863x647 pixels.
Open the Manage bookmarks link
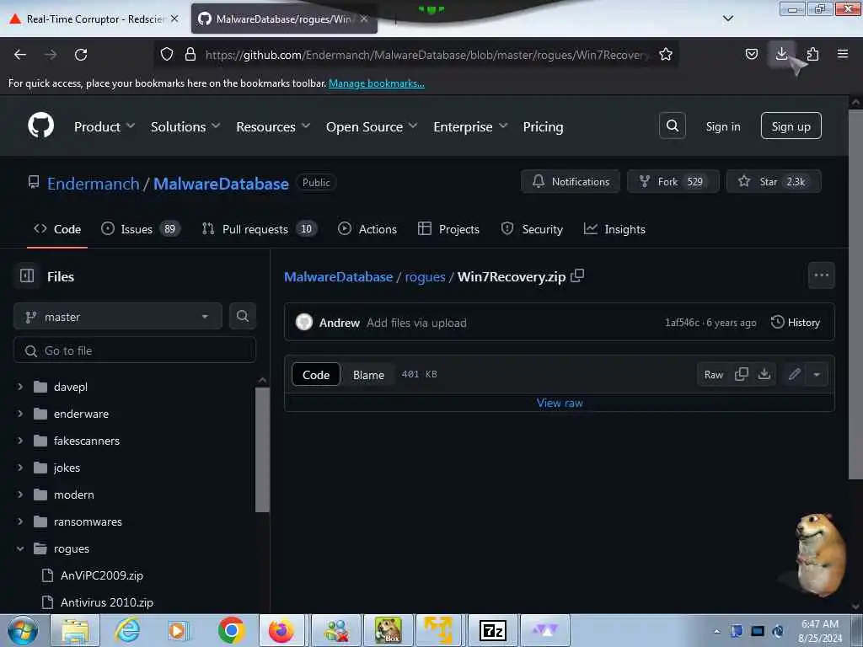click(x=377, y=83)
